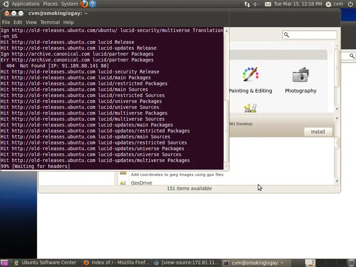This screenshot has height=267, width=356.
Task: Click the Ubuntu logo icon in top panel
Action: tap(6, 4)
